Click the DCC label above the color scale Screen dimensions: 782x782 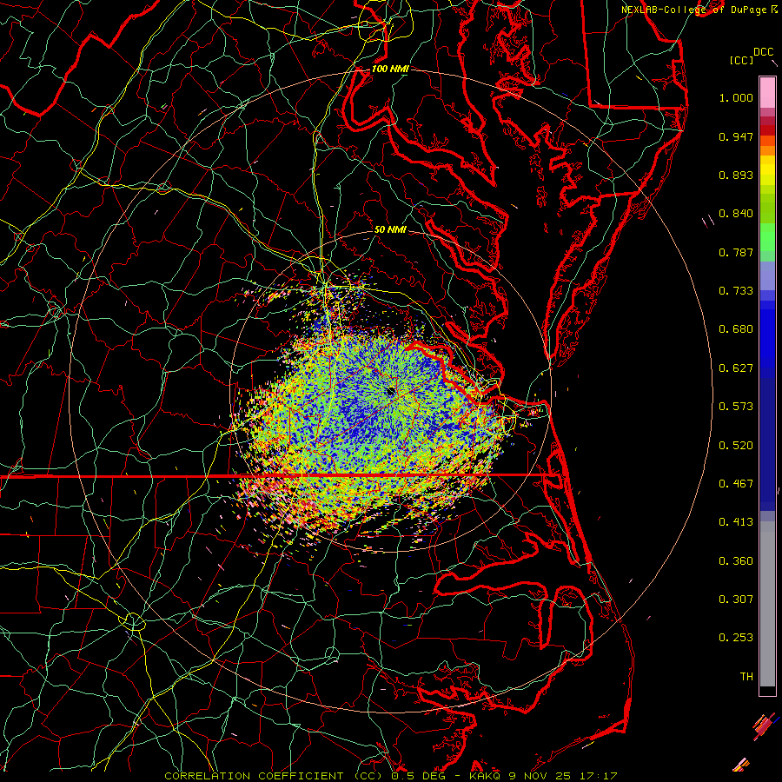(763, 52)
